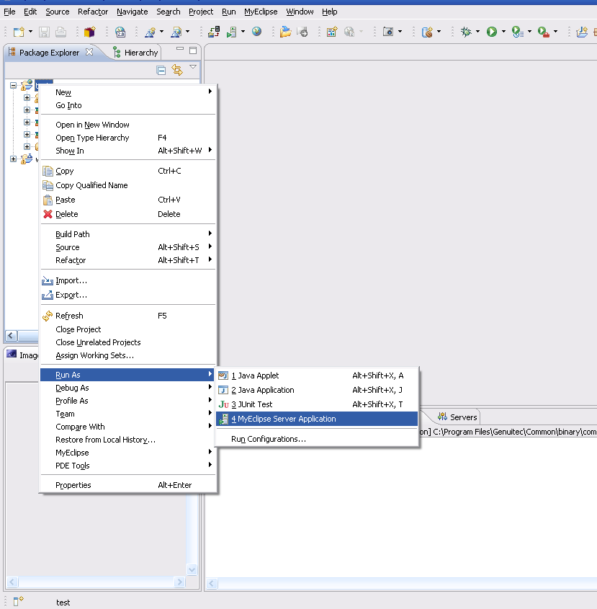This screenshot has height=609, width=597.
Task: Select 1 Java Applet from Run As
Action: click(317, 375)
